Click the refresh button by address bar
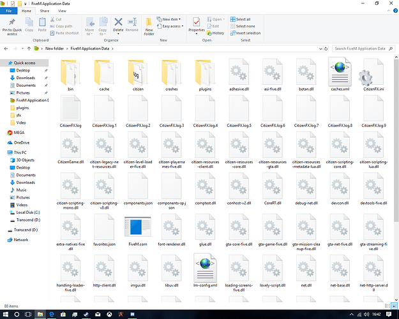This screenshot has width=399, height=319. (x=326, y=48)
